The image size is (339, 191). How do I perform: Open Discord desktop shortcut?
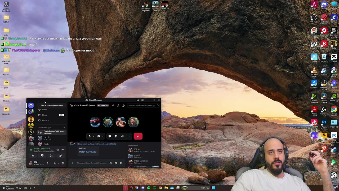324,5
